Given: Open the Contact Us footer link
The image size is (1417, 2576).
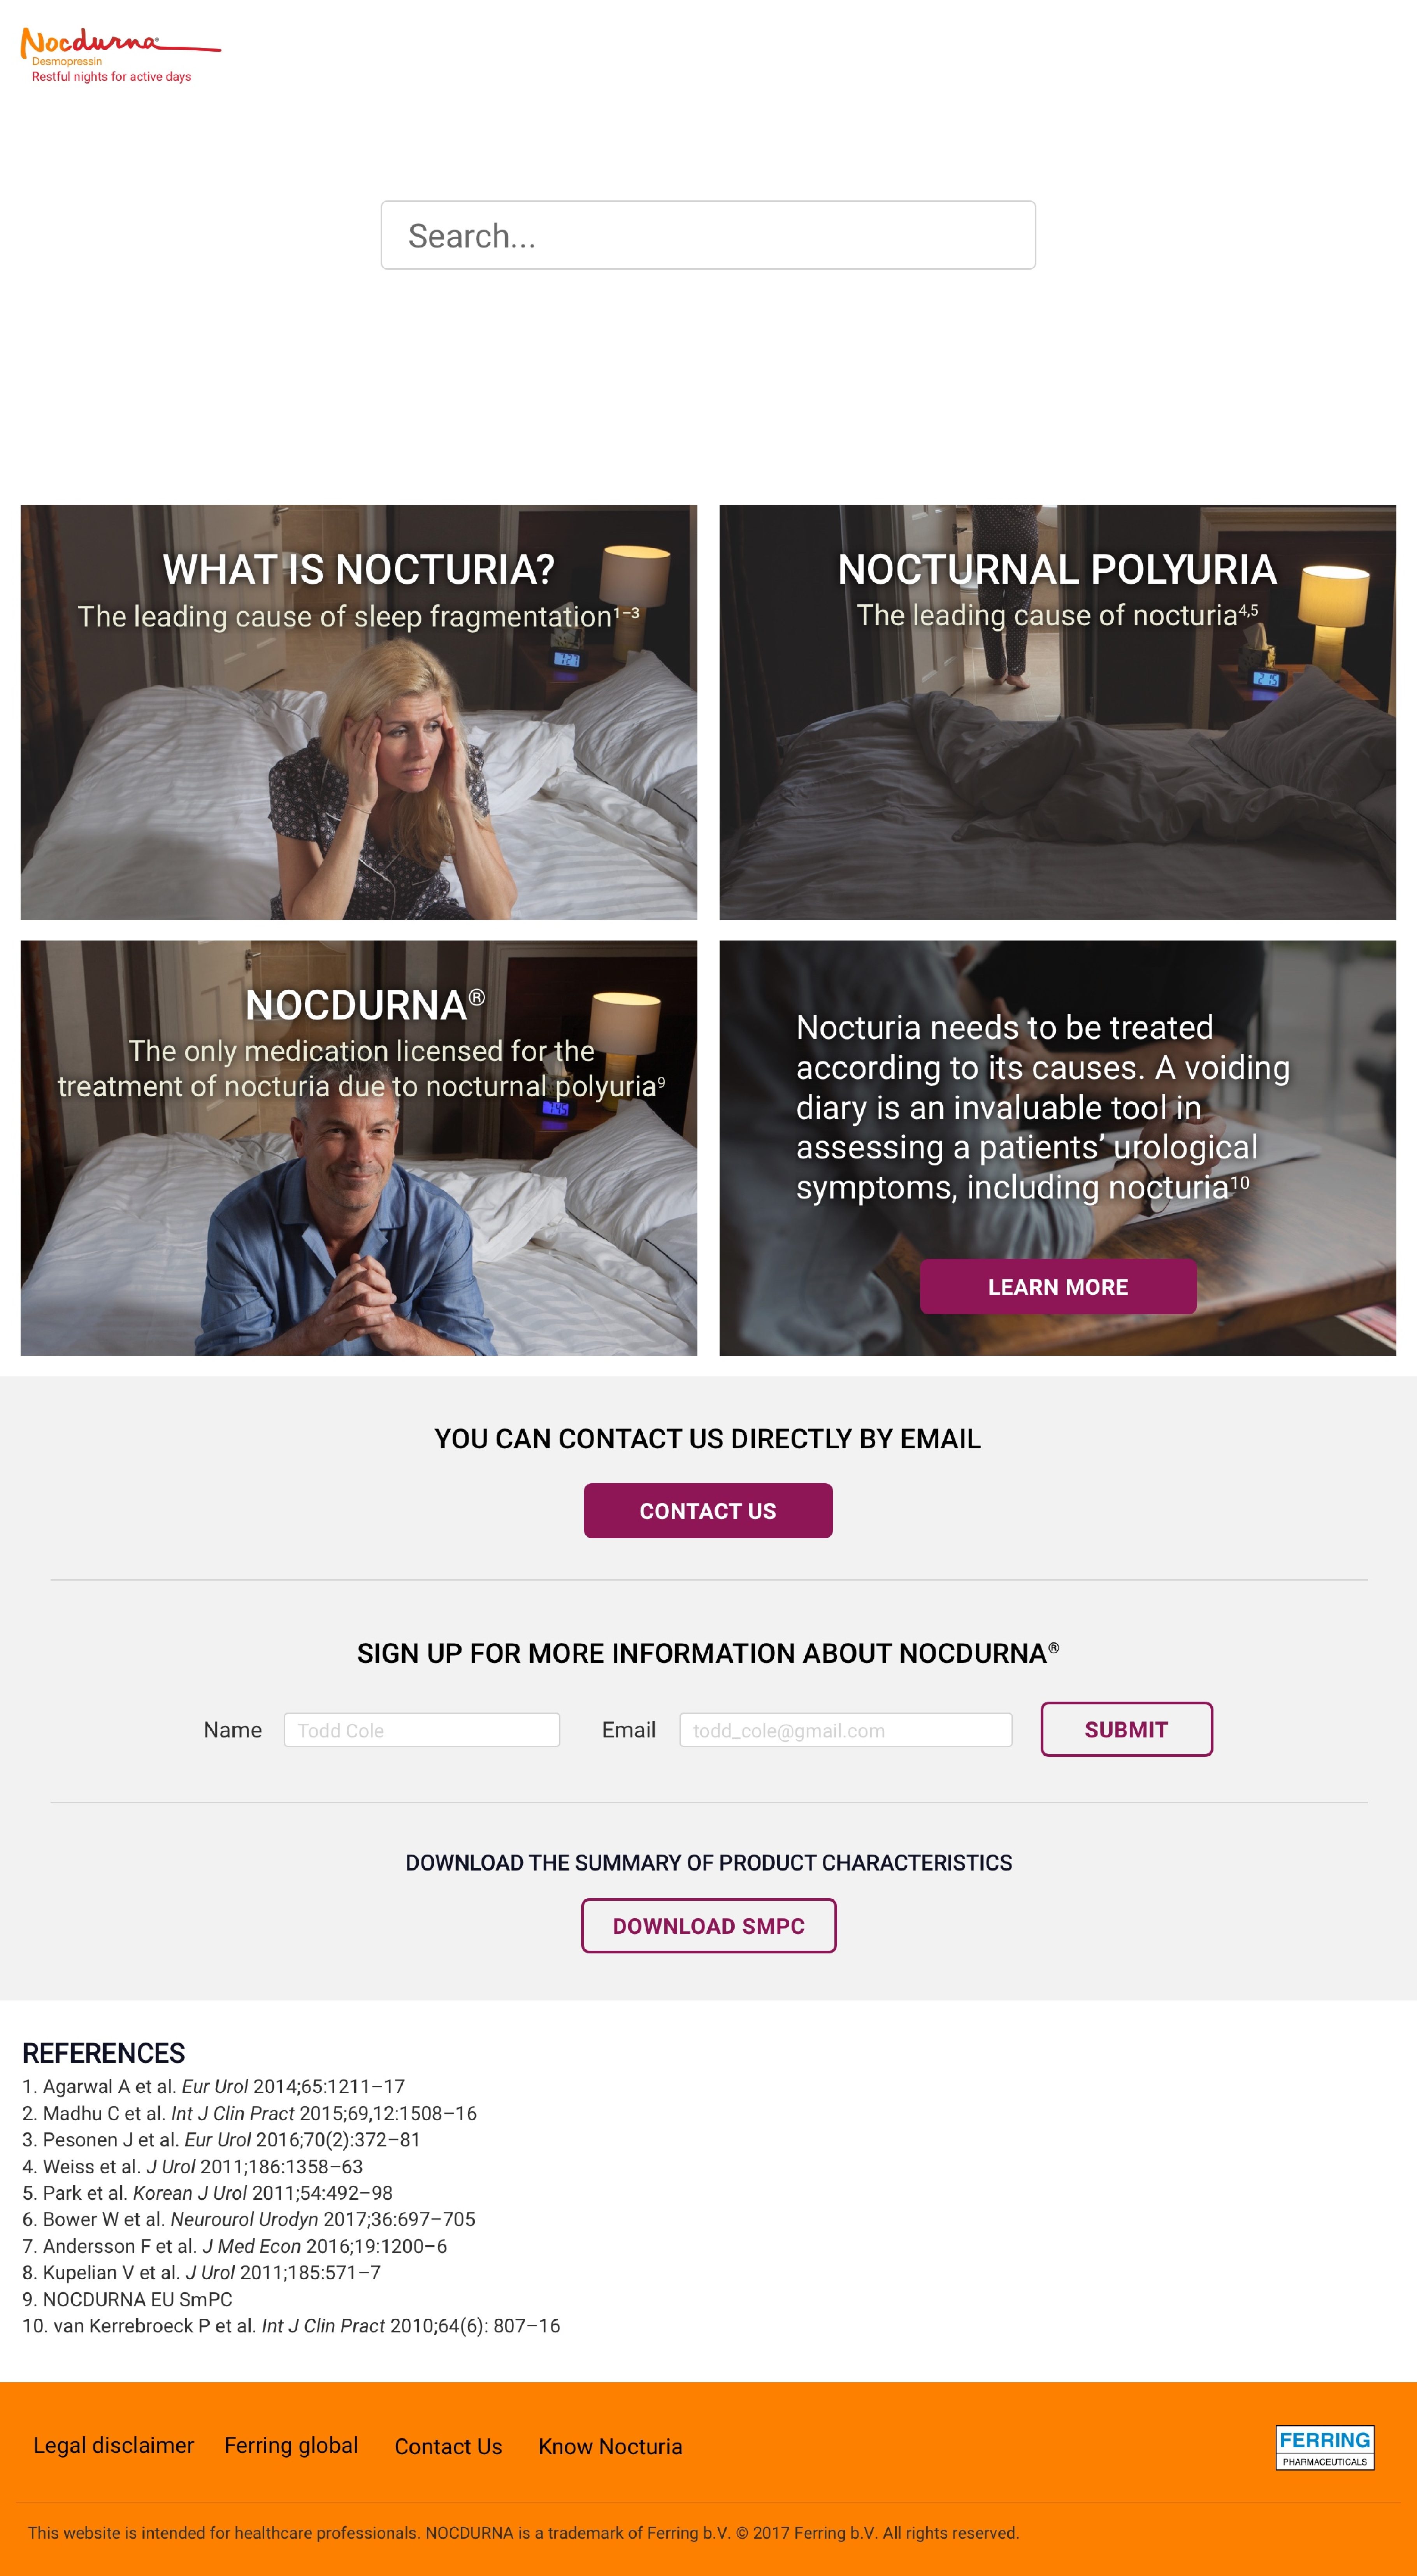Looking at the screenshot, I should pyautogui.click(x=448, y=2447).
